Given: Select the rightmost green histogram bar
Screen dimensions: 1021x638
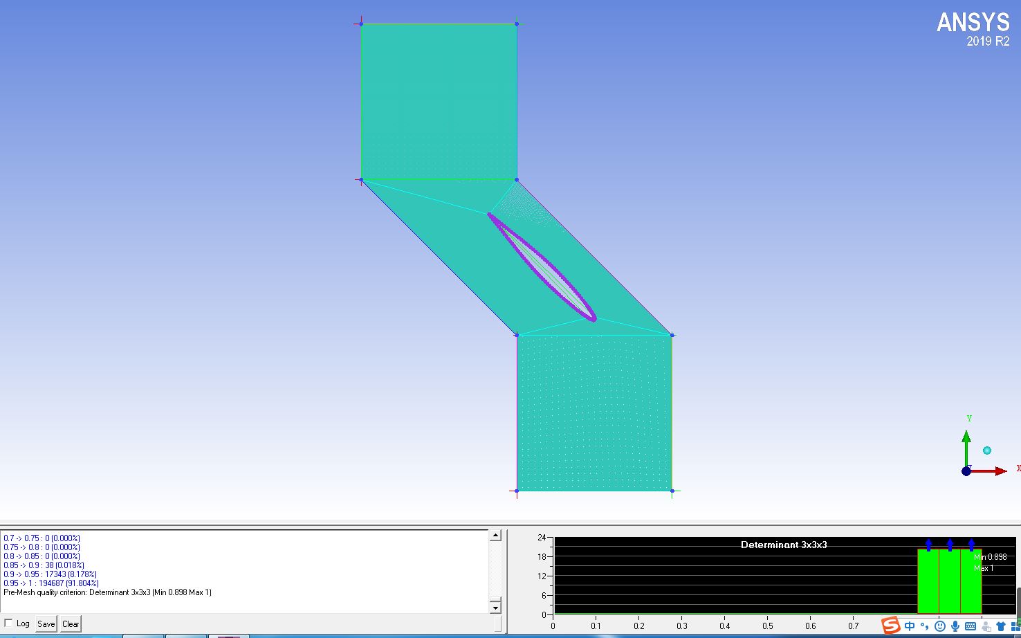Looking at the screenshot, I should 971,581.
